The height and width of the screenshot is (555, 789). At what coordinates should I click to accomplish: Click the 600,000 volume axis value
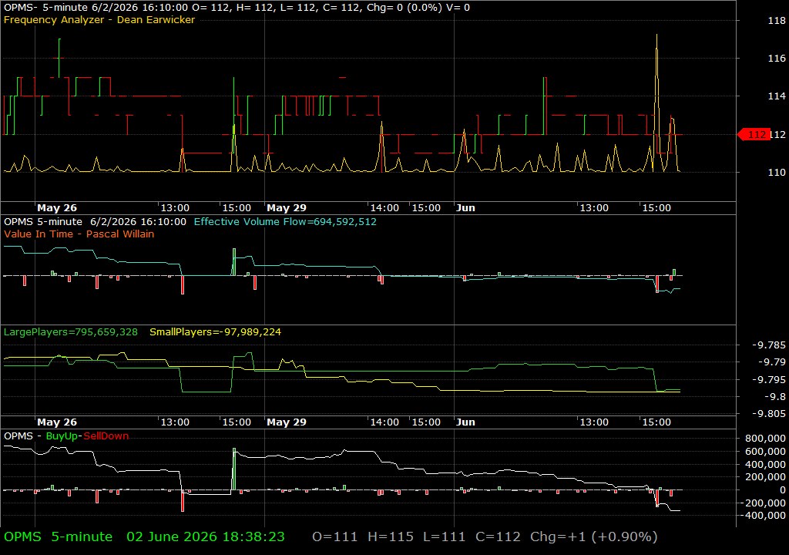coord(765,452)
